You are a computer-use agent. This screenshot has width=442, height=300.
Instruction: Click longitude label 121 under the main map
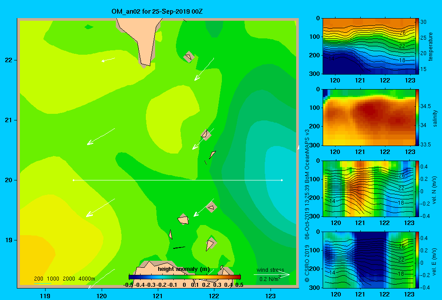coord(158,296)
